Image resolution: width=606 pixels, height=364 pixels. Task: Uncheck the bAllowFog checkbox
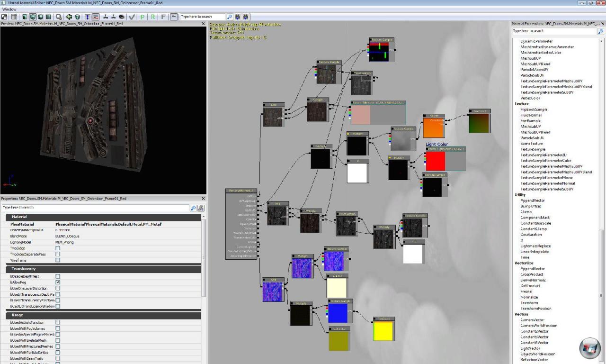pyautogui.click(x=58, y=282)
